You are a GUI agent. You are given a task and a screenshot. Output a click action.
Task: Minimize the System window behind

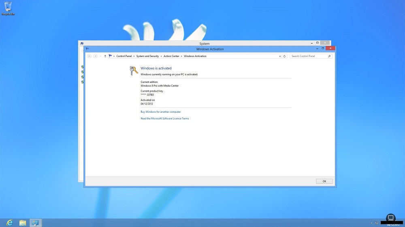click(x=312, y=43)
